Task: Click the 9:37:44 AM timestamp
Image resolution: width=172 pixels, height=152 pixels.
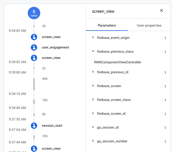Action: click(x=18, y=142)
